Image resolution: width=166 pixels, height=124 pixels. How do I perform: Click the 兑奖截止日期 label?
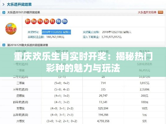tap(91, 32)
